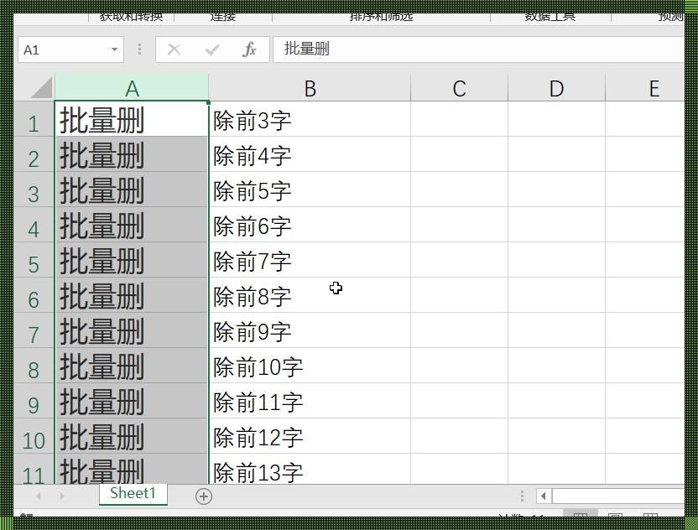Select row 6 header
This screenshot has height=530, width=698.
[34, 295]
